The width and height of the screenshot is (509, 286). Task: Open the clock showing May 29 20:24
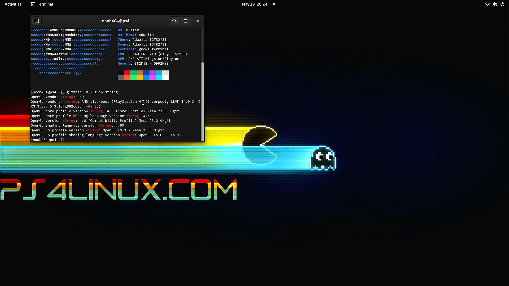pos(254,4)
